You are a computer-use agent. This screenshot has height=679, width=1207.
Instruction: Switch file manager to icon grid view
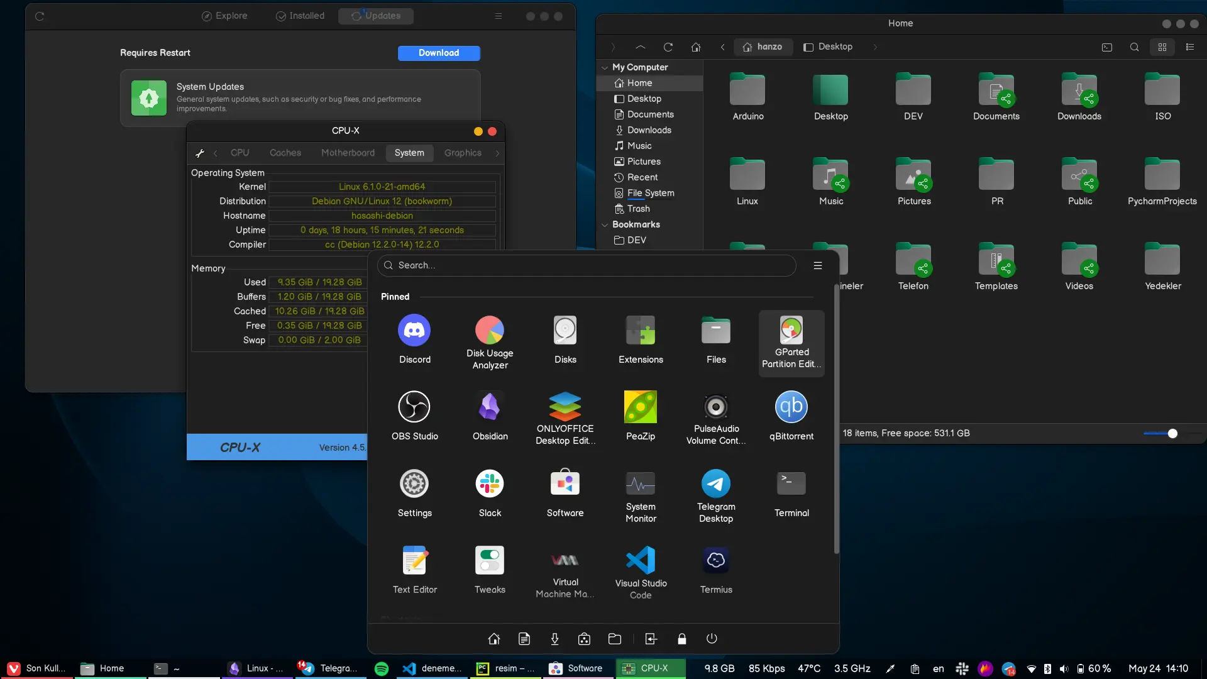[x=1162, y=47]
